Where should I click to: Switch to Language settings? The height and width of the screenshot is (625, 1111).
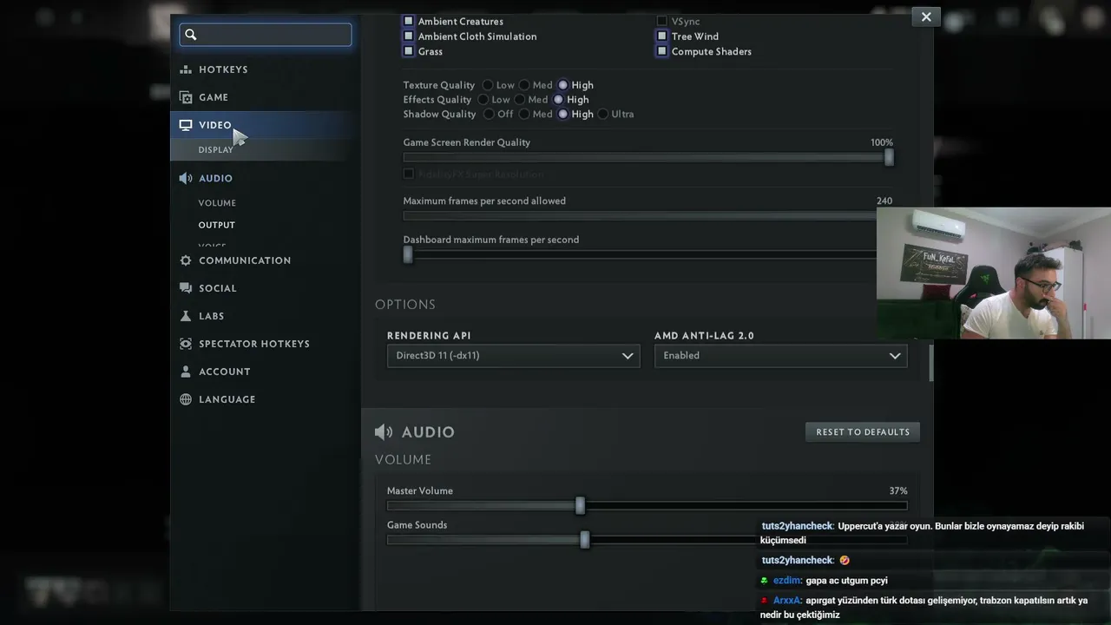tap(227, 399)
